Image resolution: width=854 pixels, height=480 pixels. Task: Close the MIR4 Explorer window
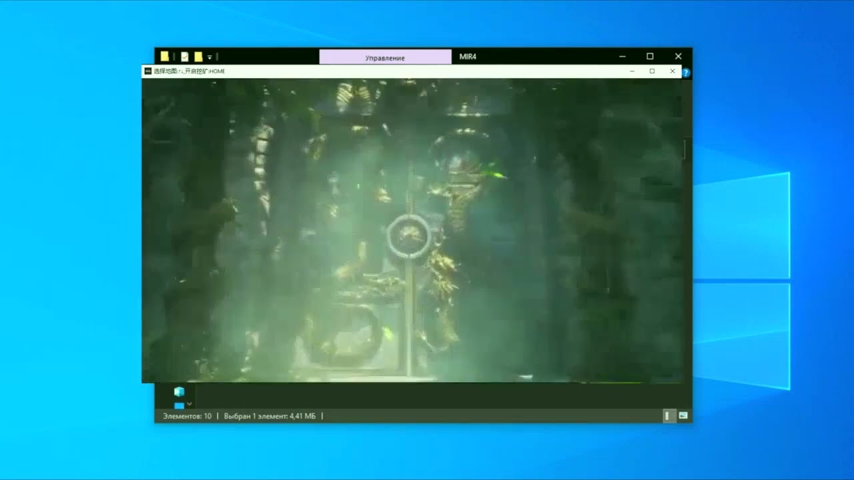coord(678,57)
